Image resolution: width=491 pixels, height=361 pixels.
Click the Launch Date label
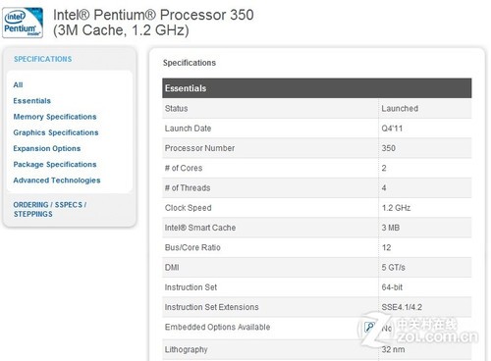[188, 129]
